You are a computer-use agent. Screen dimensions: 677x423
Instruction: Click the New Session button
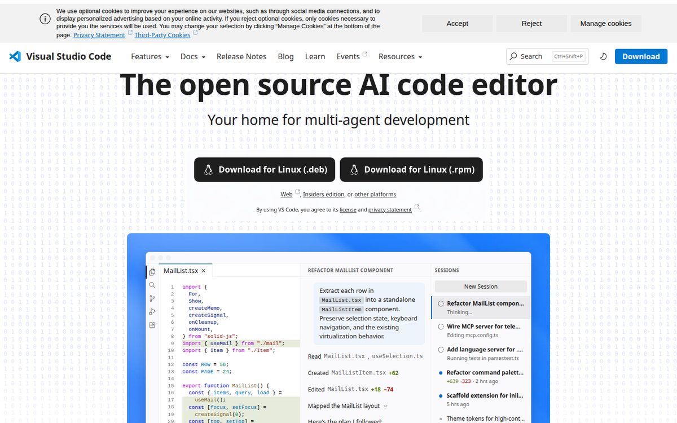coord(481,287)
